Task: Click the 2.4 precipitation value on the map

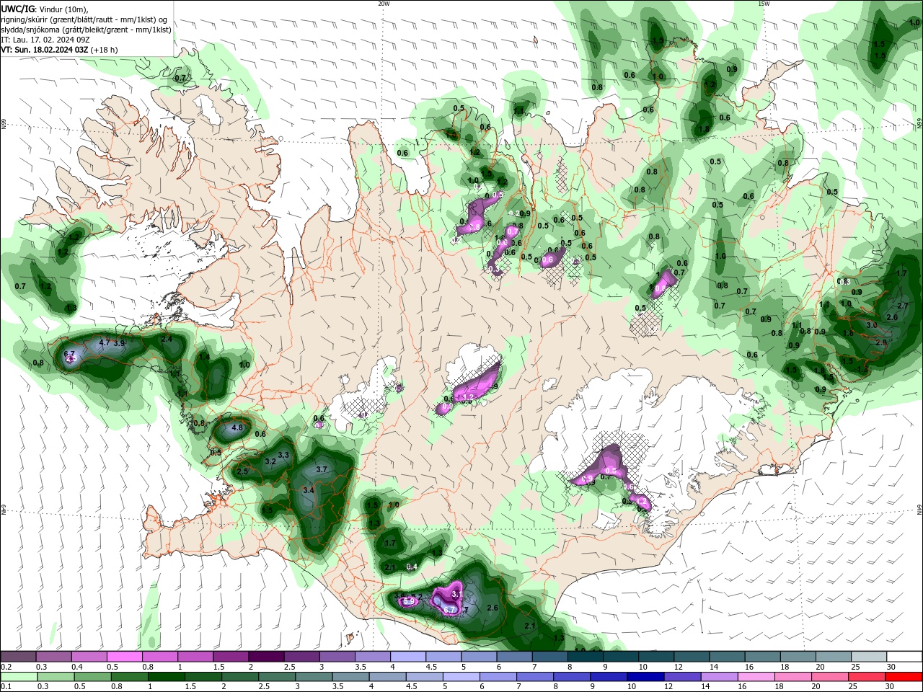Action: coord(167,339)
